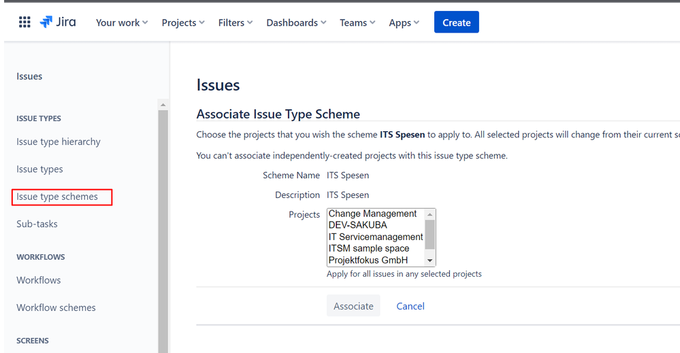Open the Your work dropdown menu

pos(122,22)
